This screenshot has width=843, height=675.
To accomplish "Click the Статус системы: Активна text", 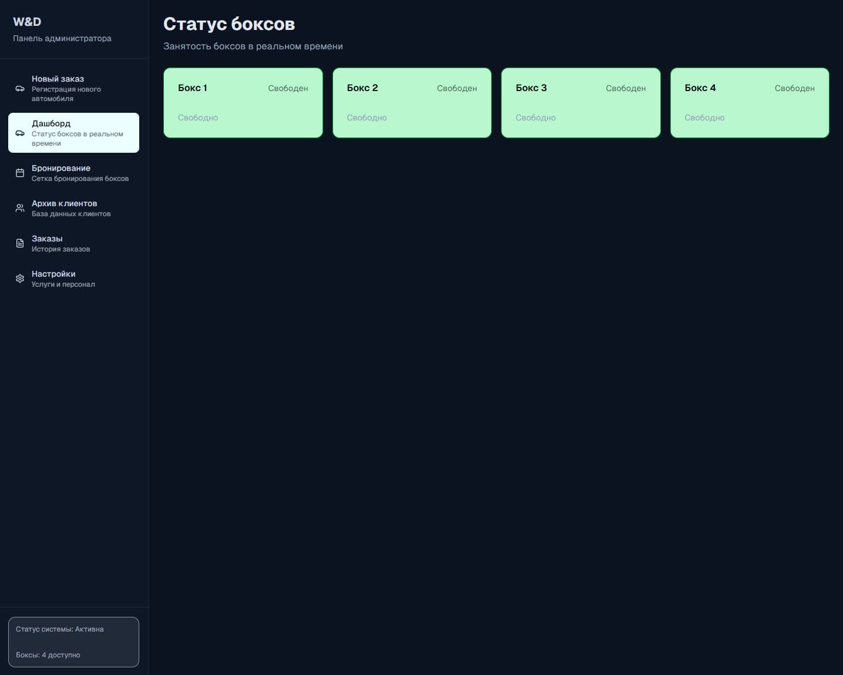I will pos(60,629).
